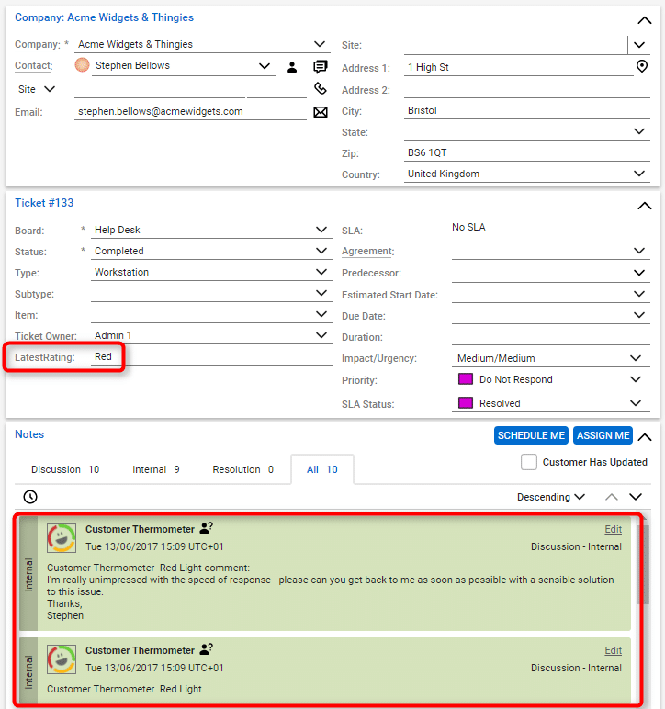Image resolution: width=665 pixels, height=709 pixels.
Task: Click the Email input field
Action: pyautogui.click(x=190, y=112)
